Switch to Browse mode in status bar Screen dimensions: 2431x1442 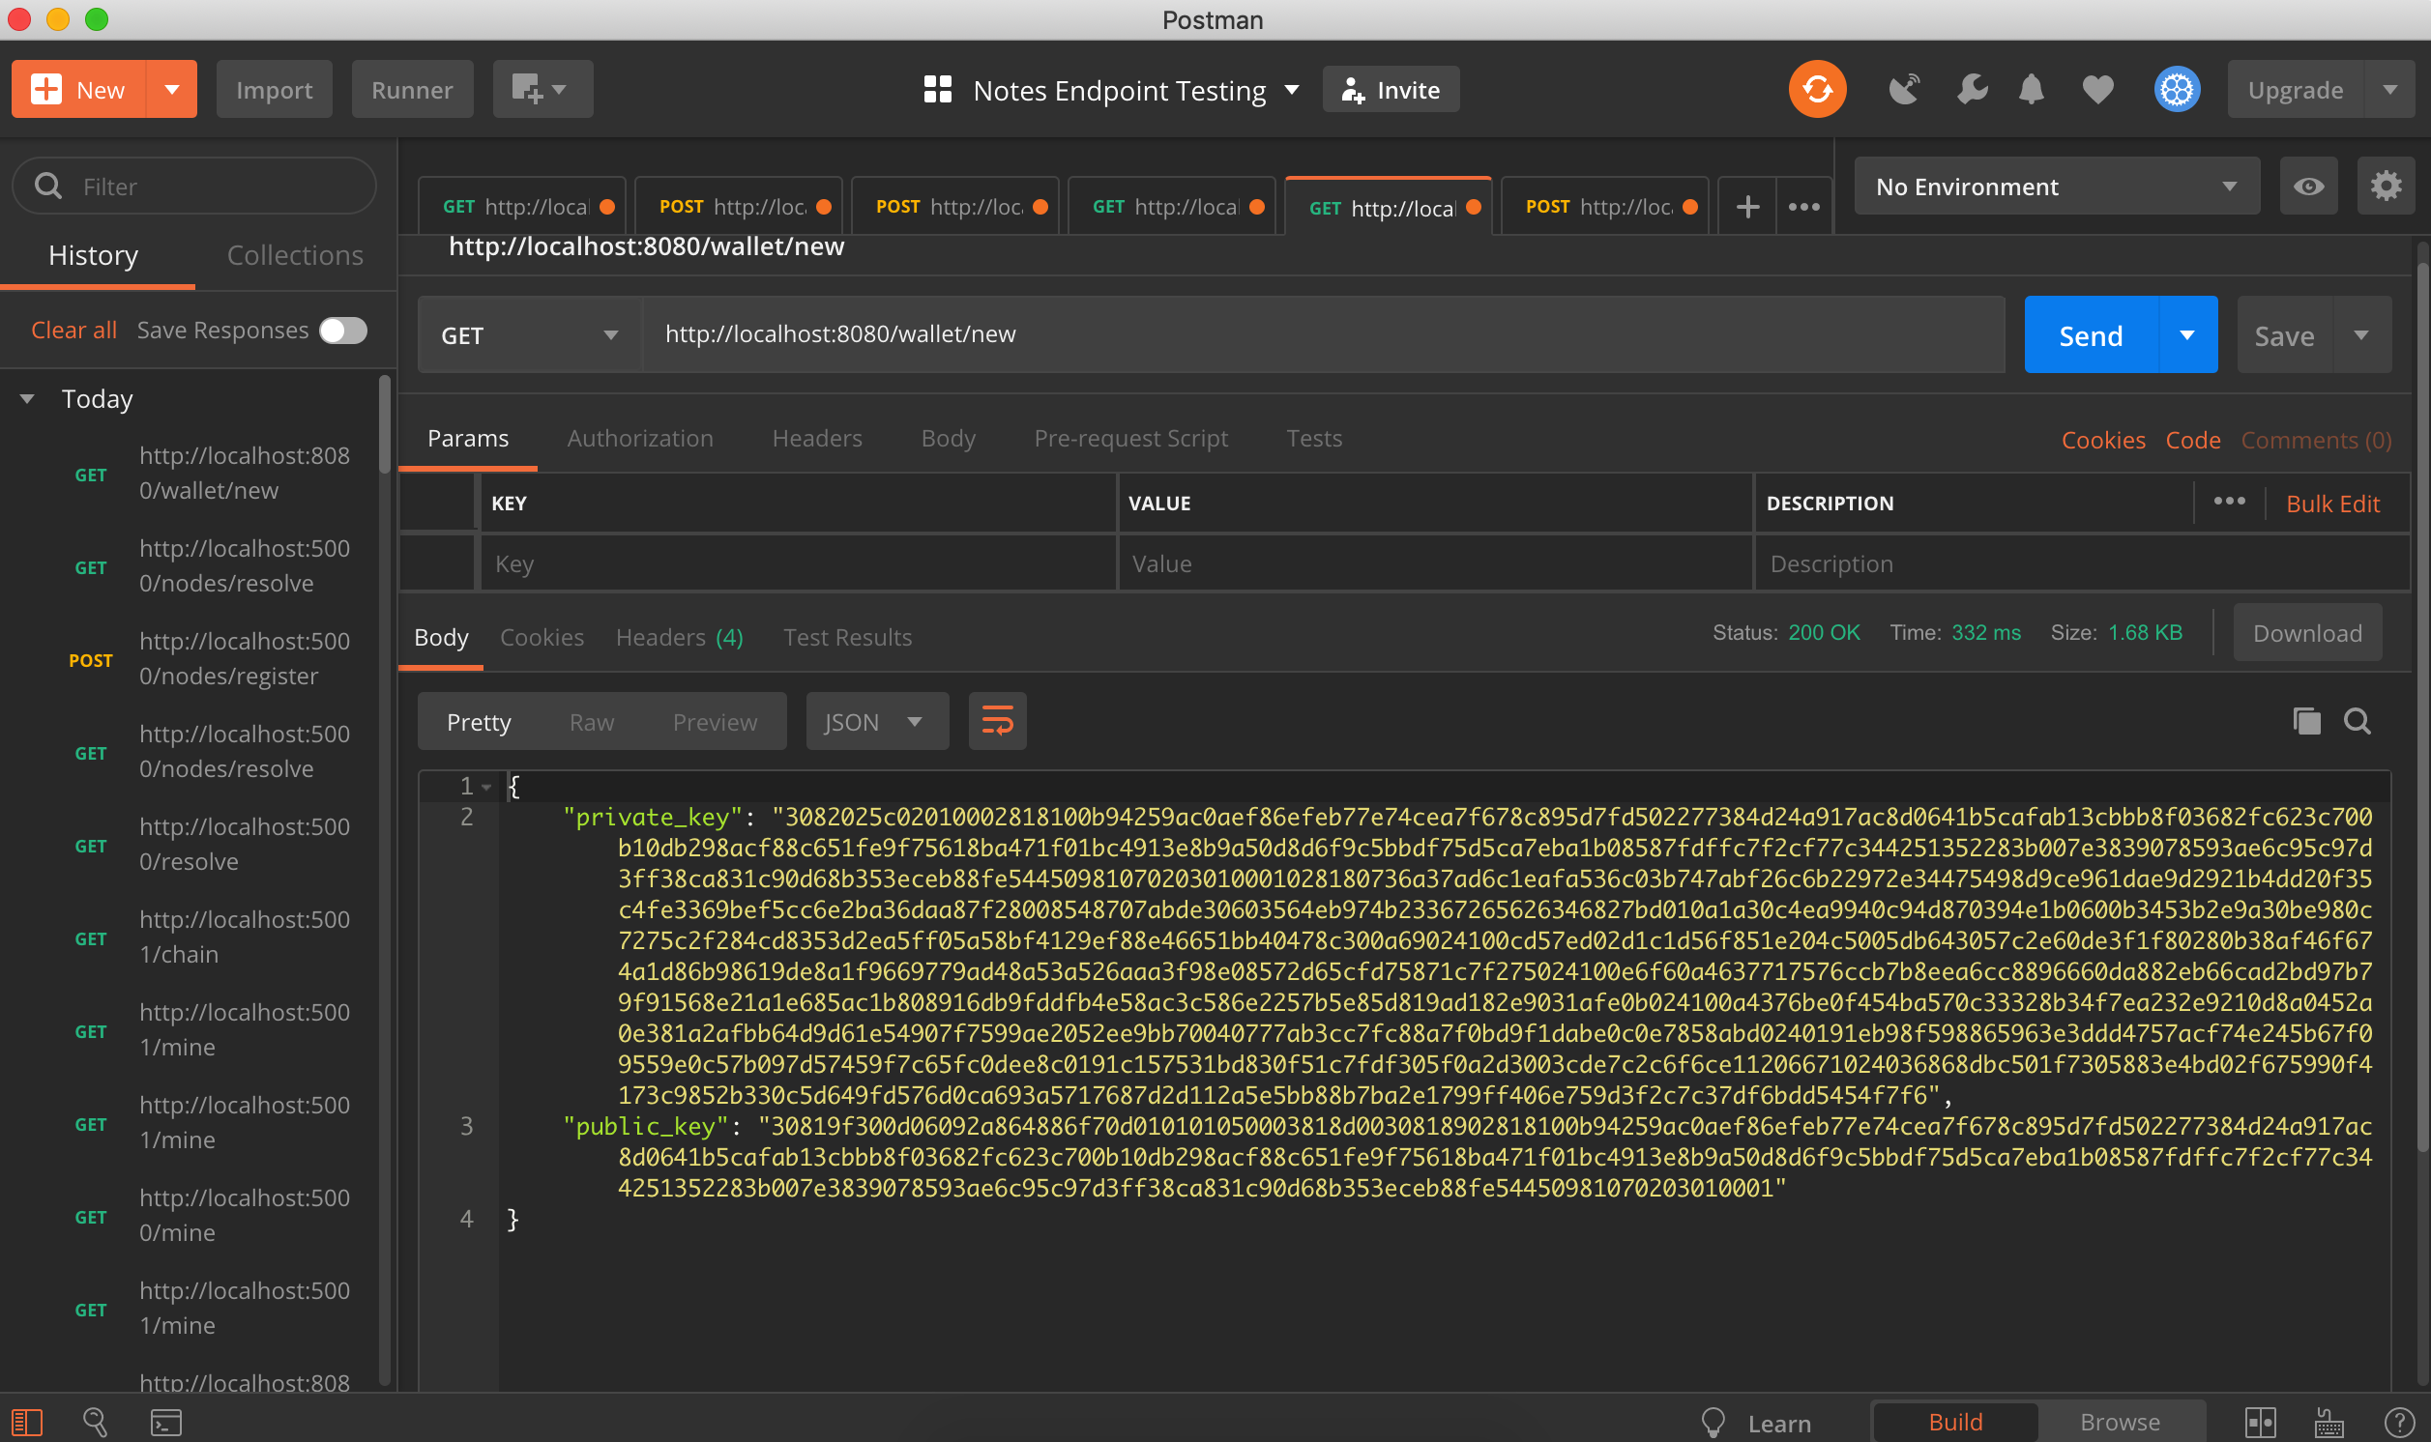point(2119,1422)
